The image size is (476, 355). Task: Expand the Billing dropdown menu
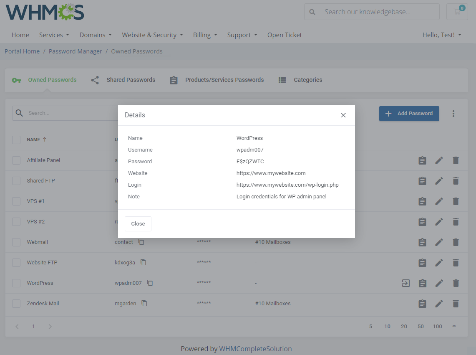click(205, 35)
